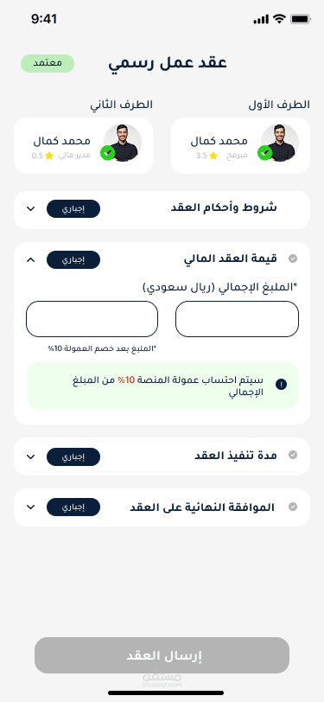Toggle check circle beside قيمة العقد المالي
This screenshot has width=324, height=702.
293,258
